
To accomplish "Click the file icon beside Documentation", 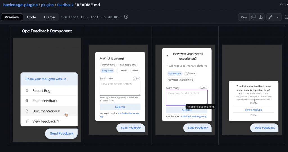I will pos(27,111).
